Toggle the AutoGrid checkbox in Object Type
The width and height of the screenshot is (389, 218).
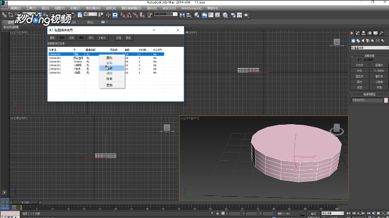pyautogui.click(x=359, y=60)
